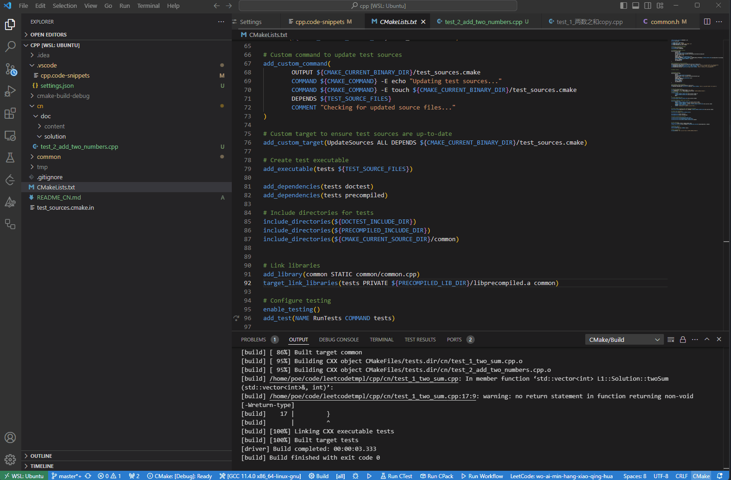Customize layout from title bar
Screen dimensions: 731x480
(660, 6)
